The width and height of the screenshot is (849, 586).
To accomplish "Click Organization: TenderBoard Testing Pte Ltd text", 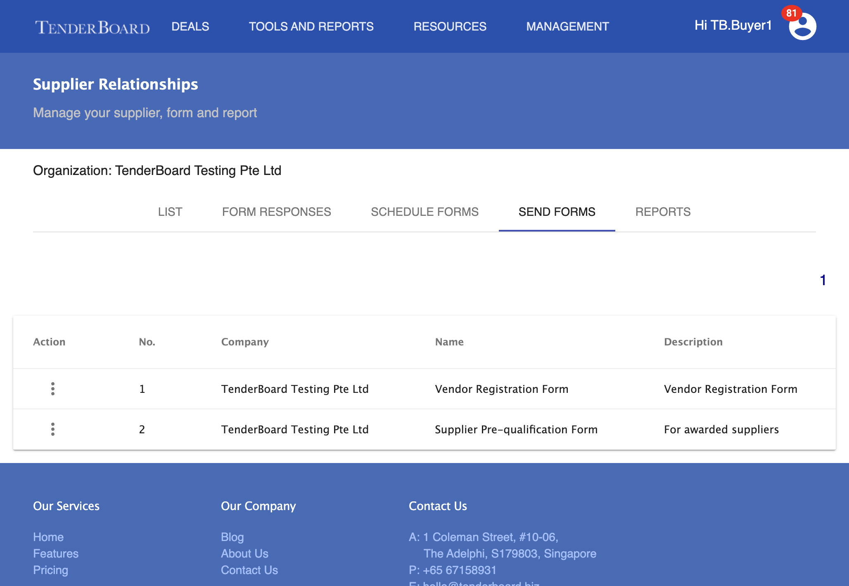I will (x=157, y=170).
